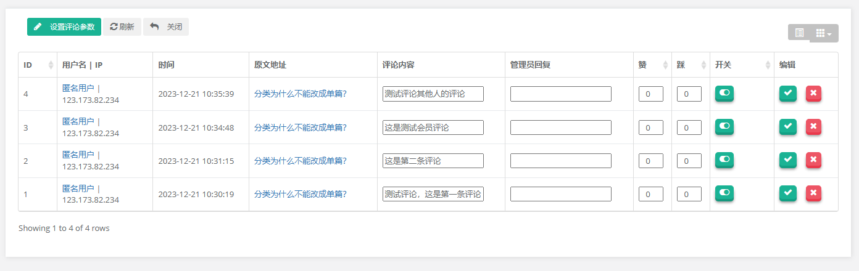Image resolution: width=859 pixels, height=271 pixels.
Task: Click red delete icon for comment ID 4
Action: (x=813, y=94)
